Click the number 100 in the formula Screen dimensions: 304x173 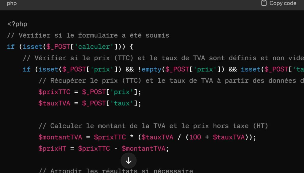pyautogui.click(x=195, y=137)
